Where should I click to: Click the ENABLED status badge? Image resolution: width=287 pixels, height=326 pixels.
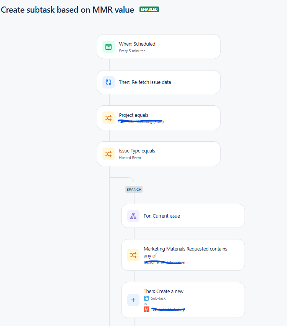[x=149, y=10]
